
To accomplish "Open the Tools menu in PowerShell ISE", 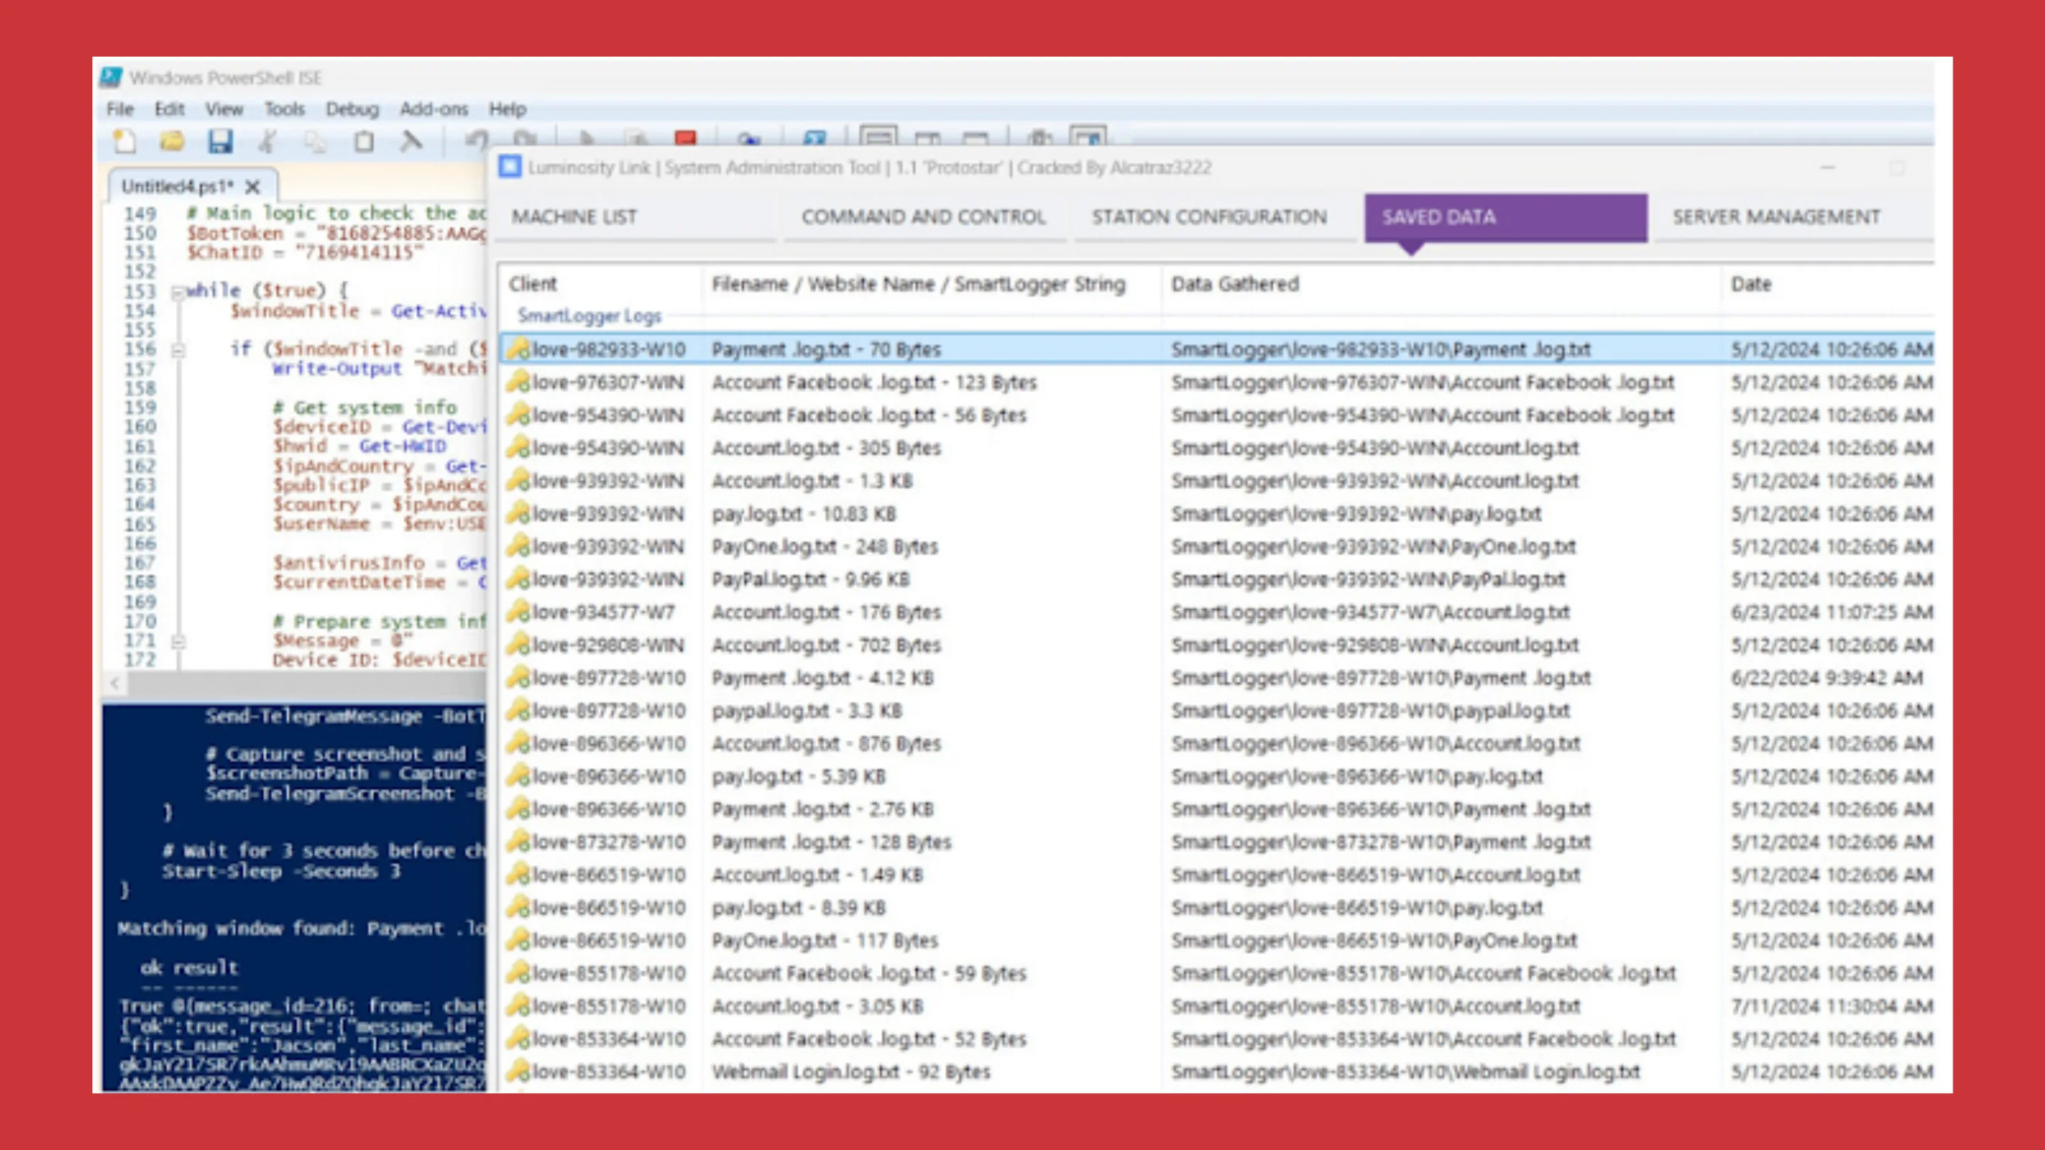I will coord(284,109).
